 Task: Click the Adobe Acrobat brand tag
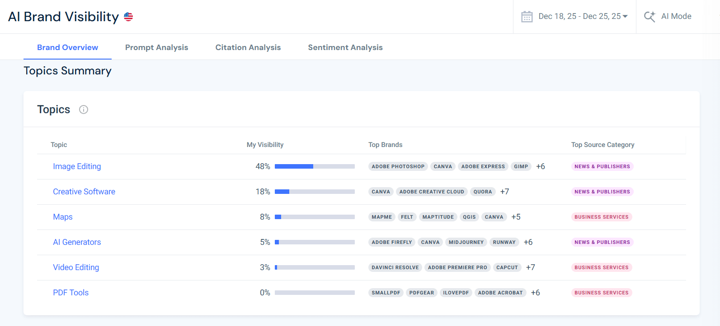(500, 293)
